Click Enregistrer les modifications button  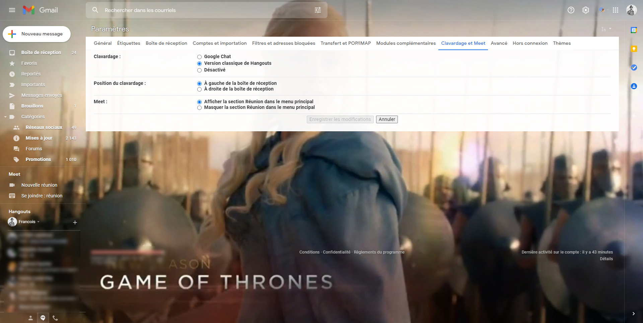pos(340,119)
